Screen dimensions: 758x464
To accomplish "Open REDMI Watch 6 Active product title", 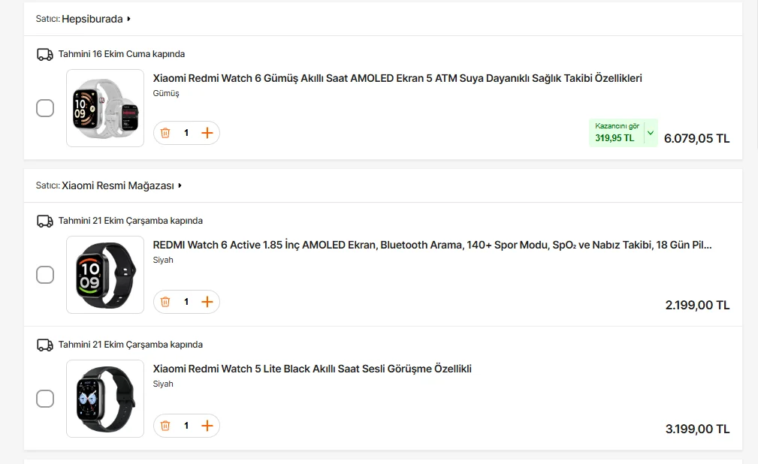I will tap(432, 245).
